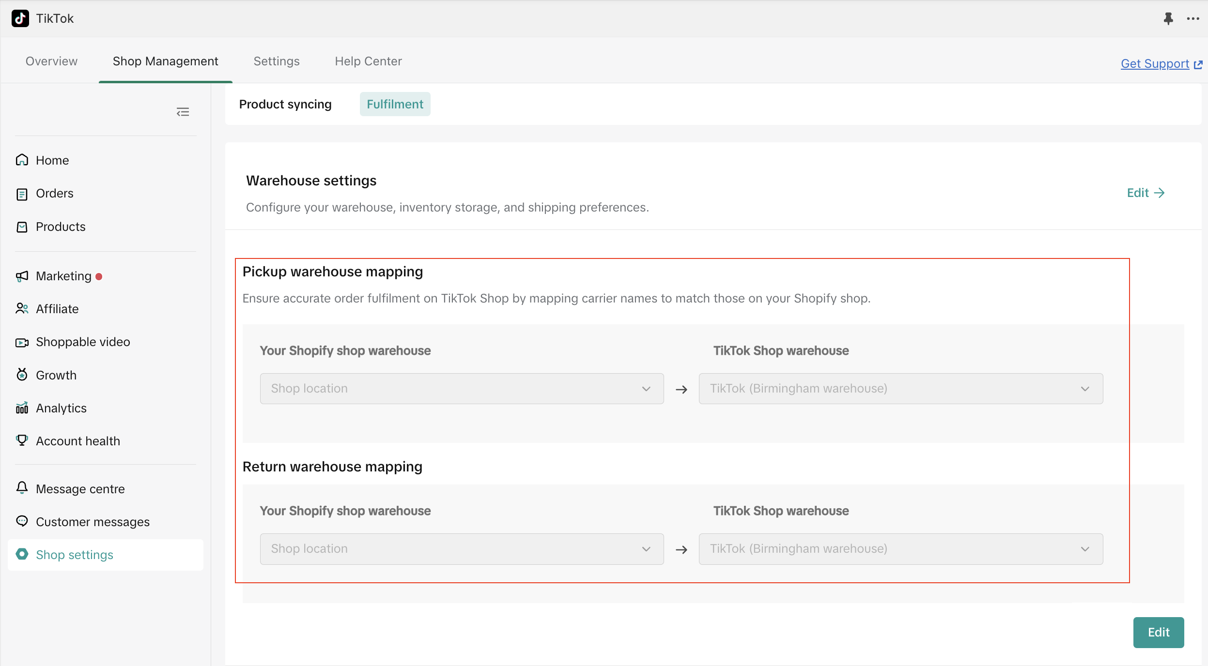Click the Analytics bar chart icon
The height and width of the screenshot is (666, 1208).
[x=22, y=408]
